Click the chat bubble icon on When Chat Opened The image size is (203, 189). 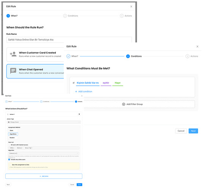(x=13, y=71)
